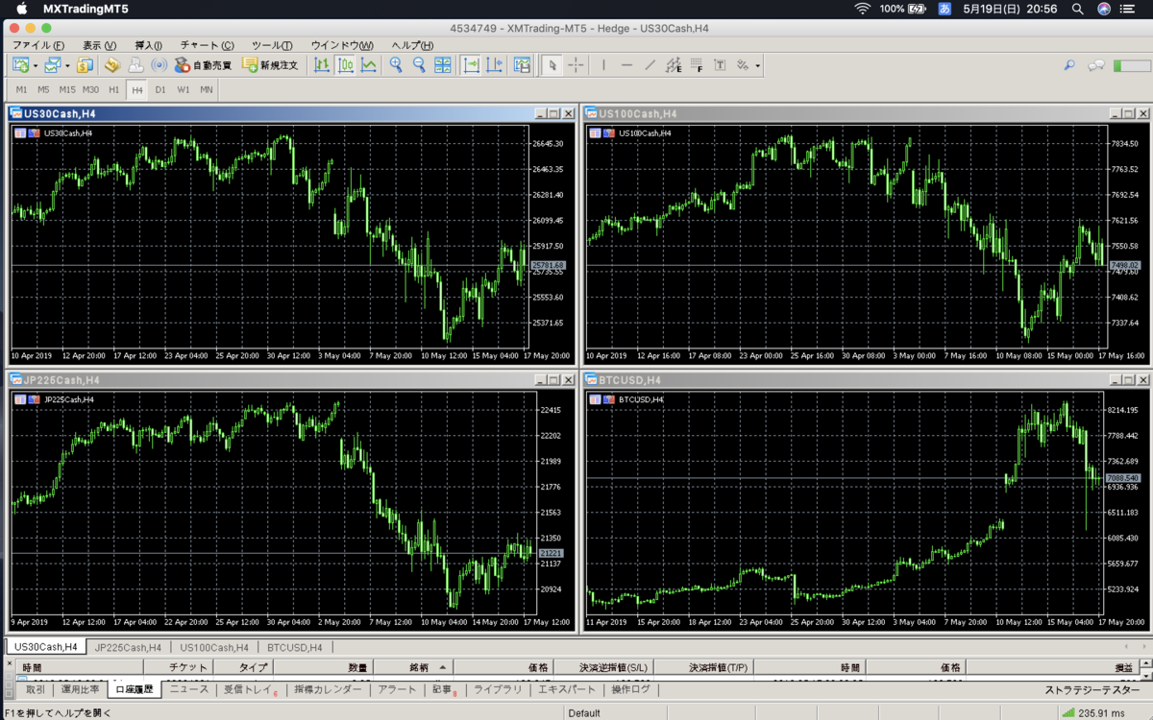1153x720 pixels.
Task: Select the MN monthly timeframe
Action: [207, 89]
